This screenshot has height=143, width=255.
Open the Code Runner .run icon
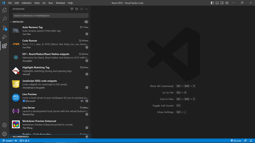(16, 44)
